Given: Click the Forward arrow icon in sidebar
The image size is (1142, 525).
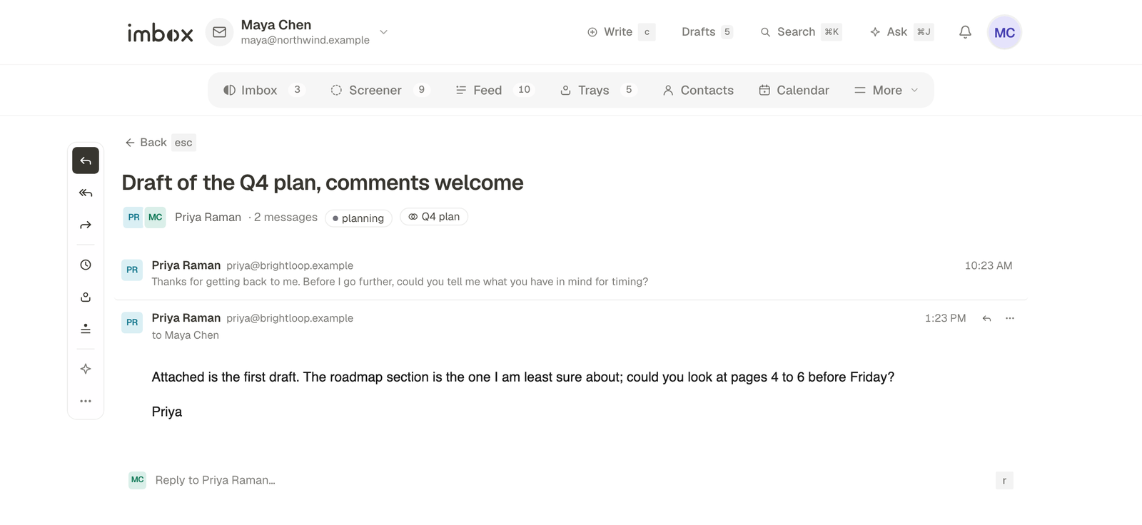Looking at the screenshot, I should pyautogui.click(x=86, y=225).
